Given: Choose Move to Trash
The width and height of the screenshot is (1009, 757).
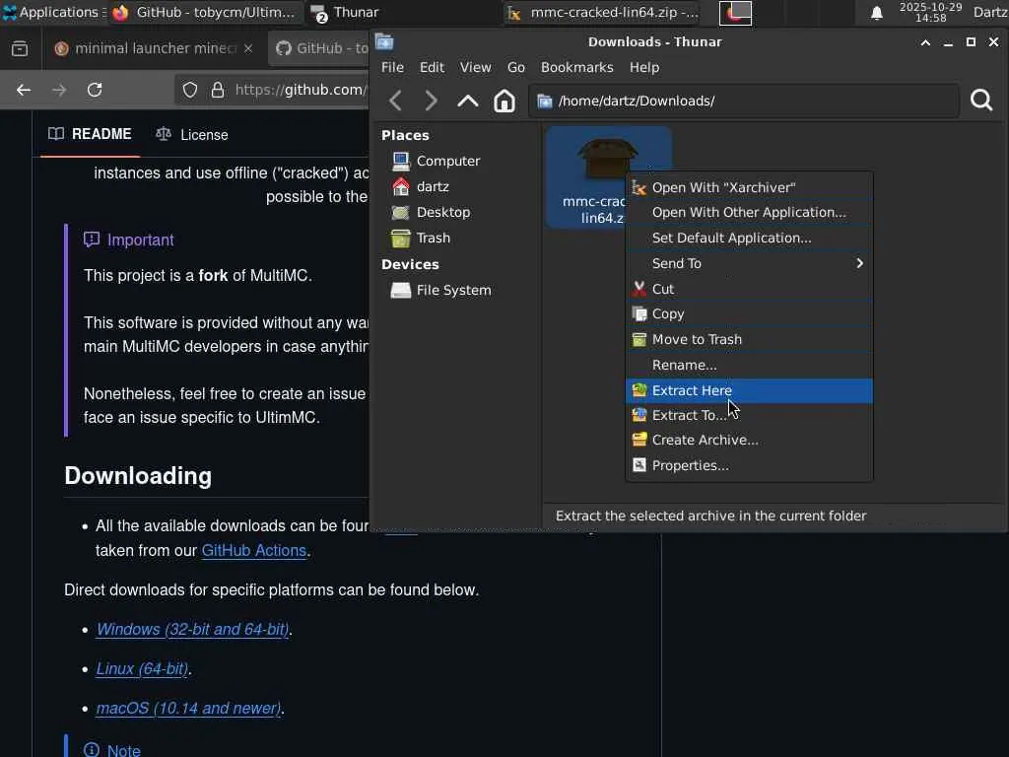Looking at the screenshot, I should (x=749, y=339).
